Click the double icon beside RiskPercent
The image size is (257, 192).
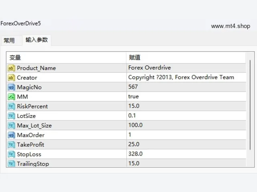pos(11,106)
